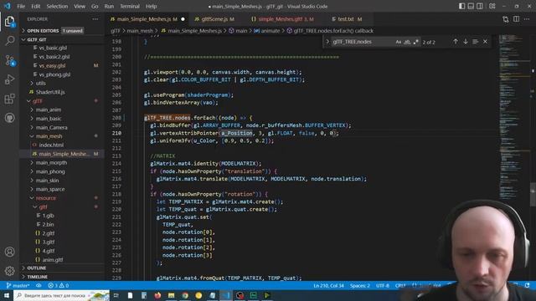This screenshot has width=536, height=301.
Task: Switch to the test.txt tab
Action: [x=346, y=19]
